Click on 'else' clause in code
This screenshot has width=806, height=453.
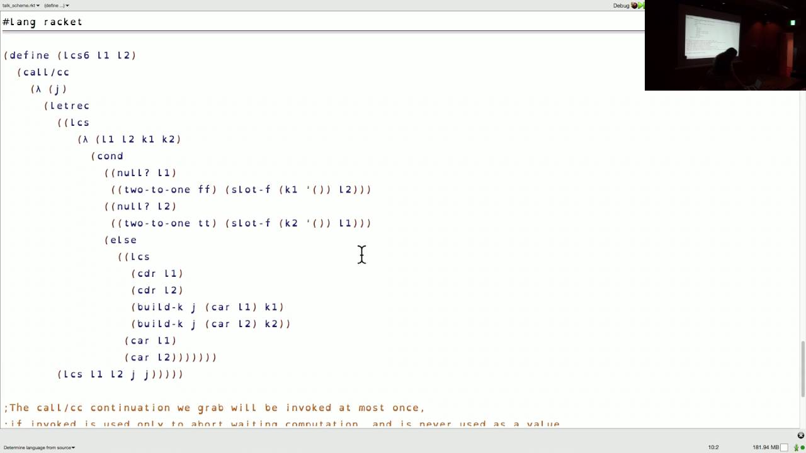tap(123, 240)
